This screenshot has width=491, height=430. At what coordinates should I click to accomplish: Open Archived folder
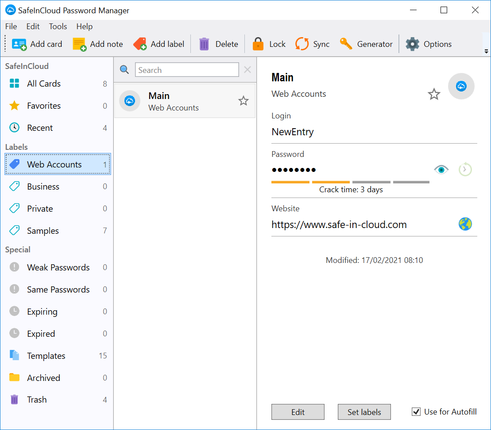coord(58,378)
